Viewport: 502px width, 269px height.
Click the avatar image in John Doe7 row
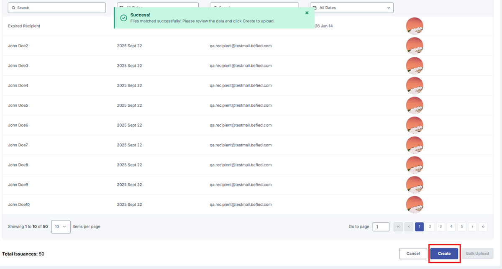[x=415, y=145]
